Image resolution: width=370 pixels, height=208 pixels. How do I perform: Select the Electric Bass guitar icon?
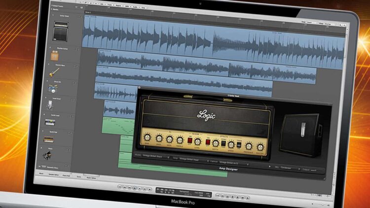pos(54,72)
